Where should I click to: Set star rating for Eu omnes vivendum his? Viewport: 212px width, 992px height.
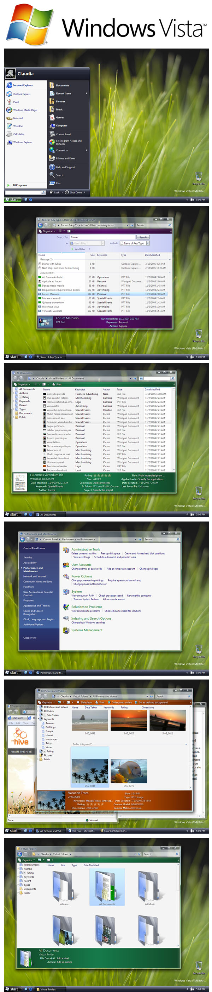click(x=102, y=475)
